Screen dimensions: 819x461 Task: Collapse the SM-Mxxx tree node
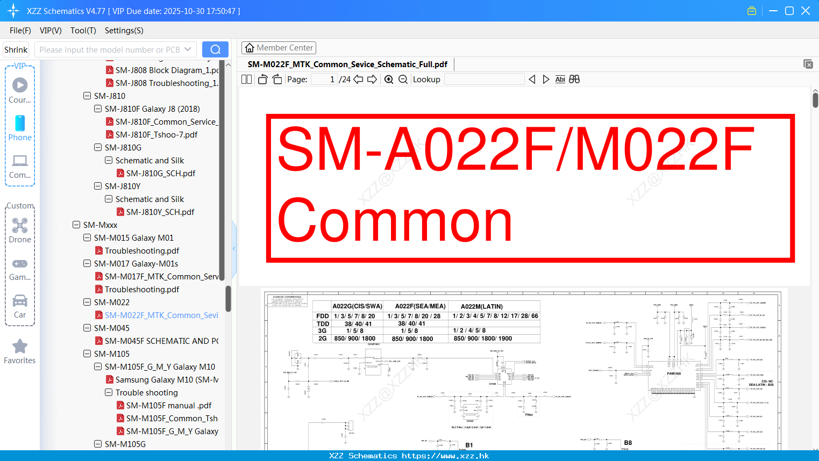pyautogui.click(x=76, y=225)
